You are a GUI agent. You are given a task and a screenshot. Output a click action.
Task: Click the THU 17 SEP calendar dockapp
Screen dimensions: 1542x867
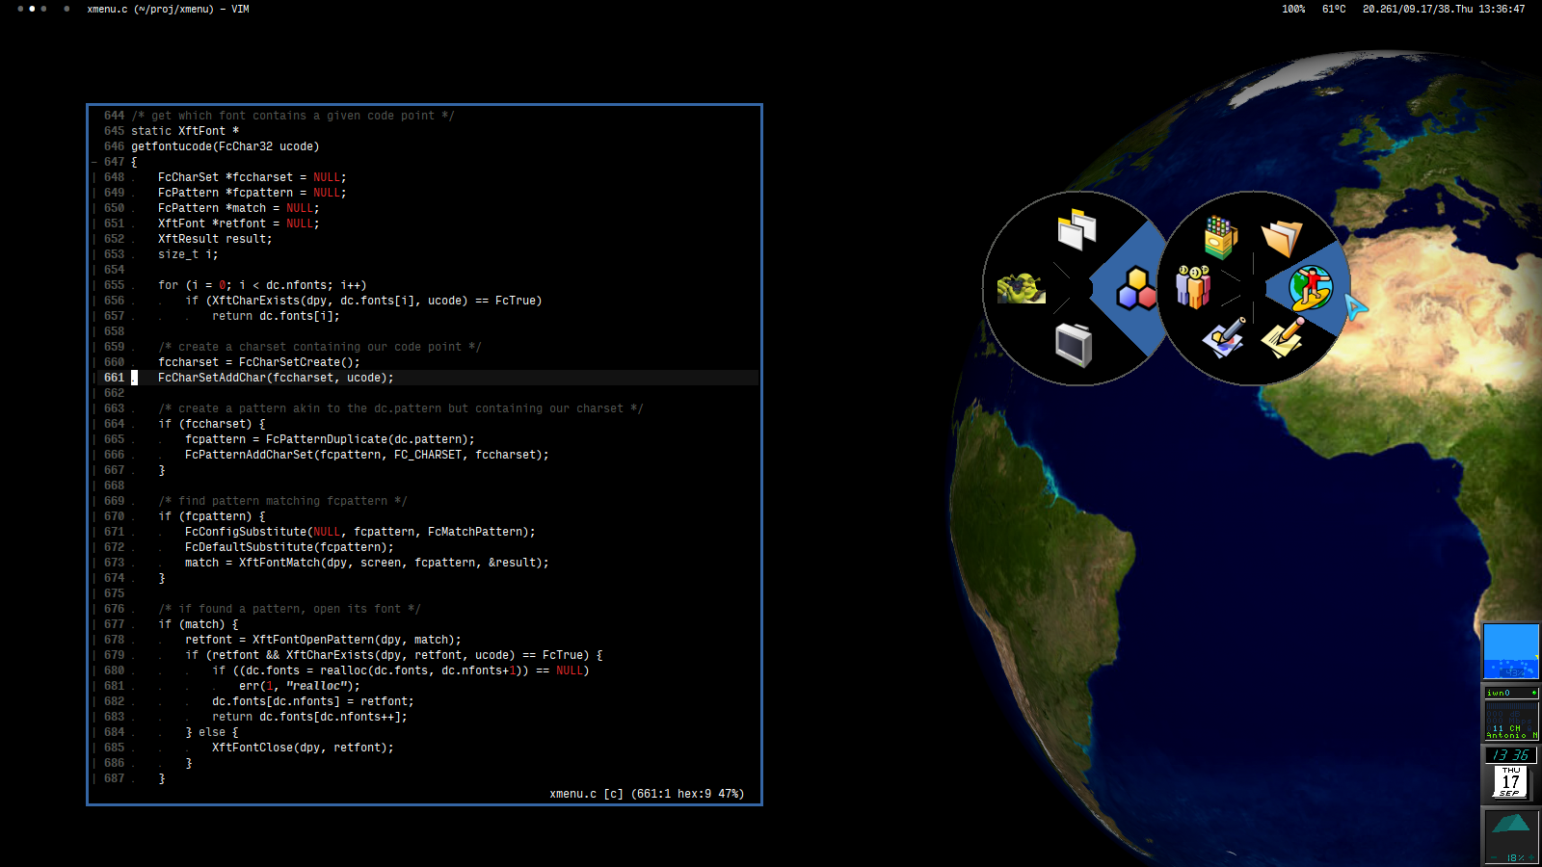click(x=1511, y=781)
